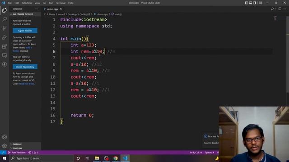Toggle the panel layout icon
The image size is (289, 162).
coord(251,3)
